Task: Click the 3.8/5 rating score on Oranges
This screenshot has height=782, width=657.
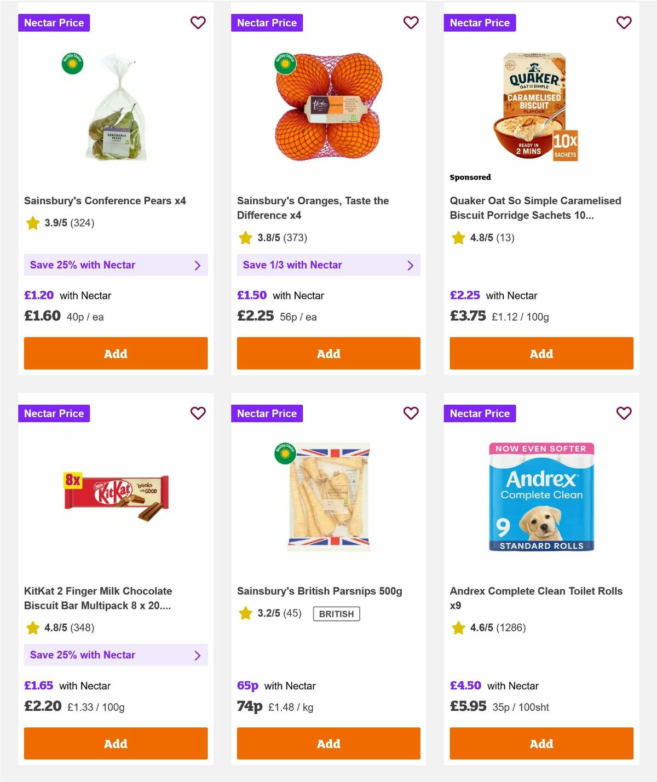Action: [269, 238]
